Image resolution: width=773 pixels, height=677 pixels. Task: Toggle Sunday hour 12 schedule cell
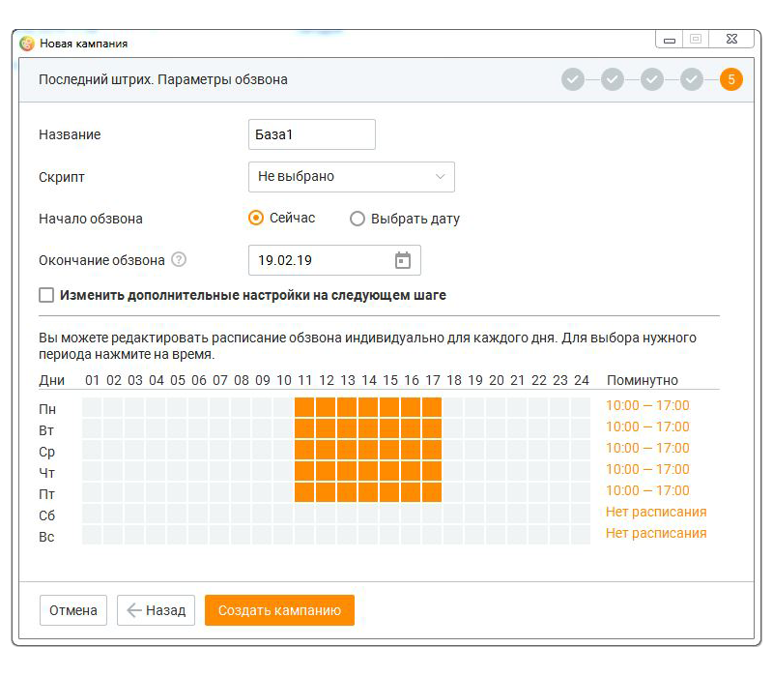coord(326,536)
